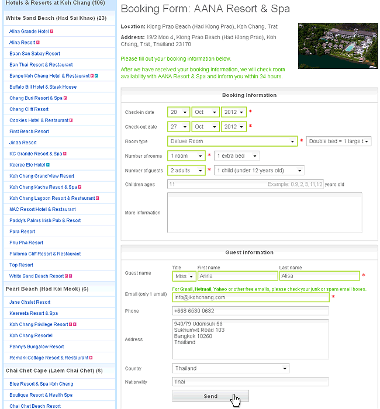The image size is (380, 409).
Task: Click the More information text area
Action: (x=265, y=213)
